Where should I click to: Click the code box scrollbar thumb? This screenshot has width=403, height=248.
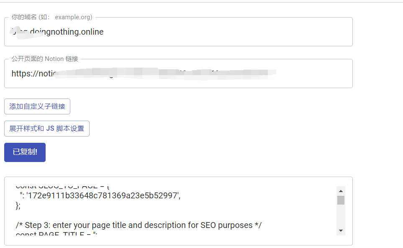(x=341, y=200)
